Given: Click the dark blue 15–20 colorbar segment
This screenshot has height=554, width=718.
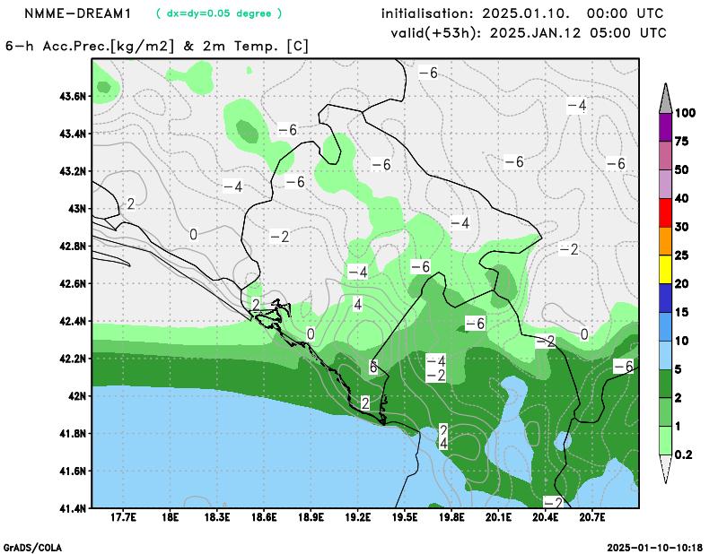Looking at the screenshot, I should tap(665, 298).
